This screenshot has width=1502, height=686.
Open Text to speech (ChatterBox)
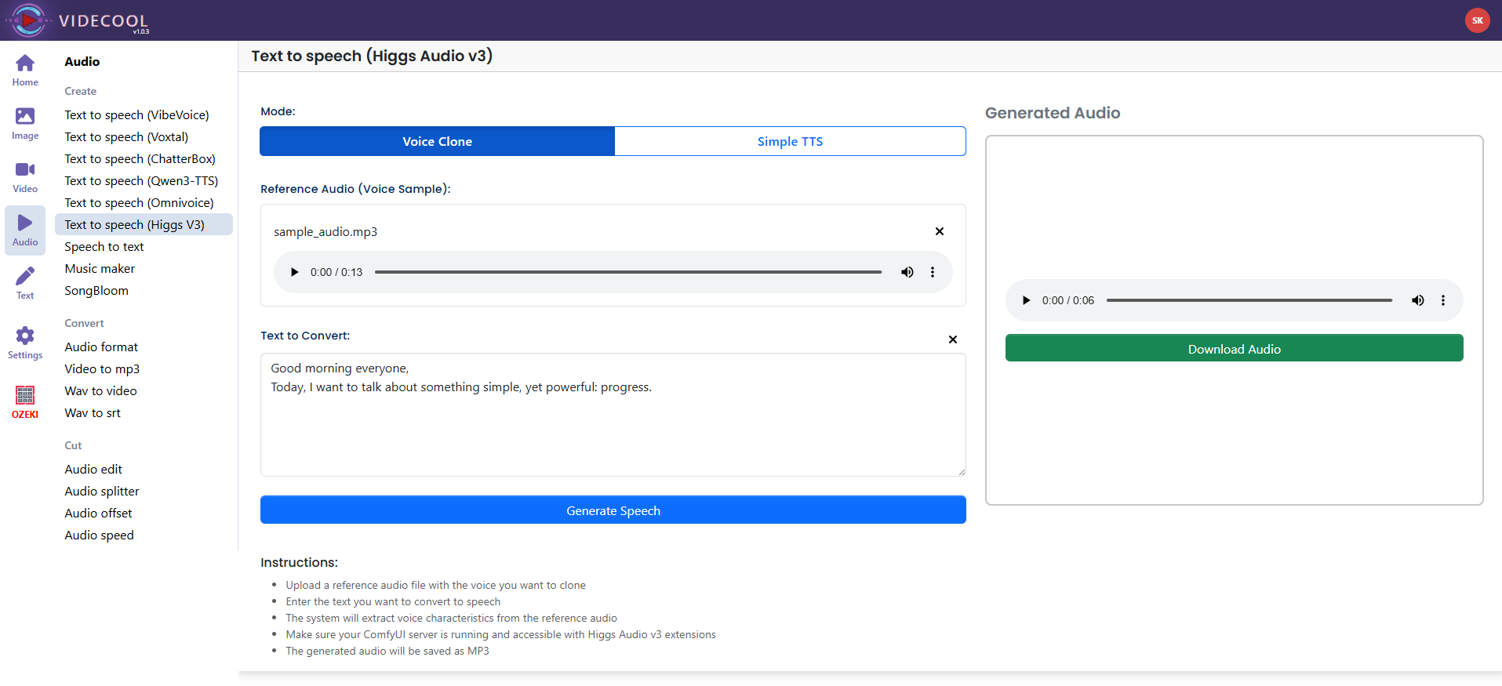click(x=140, y=158)
